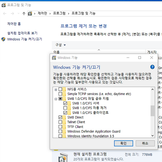Viewport: 162px width, 162px height.
Task: Click the installed programs disc icon
Action: coord(63,158)
